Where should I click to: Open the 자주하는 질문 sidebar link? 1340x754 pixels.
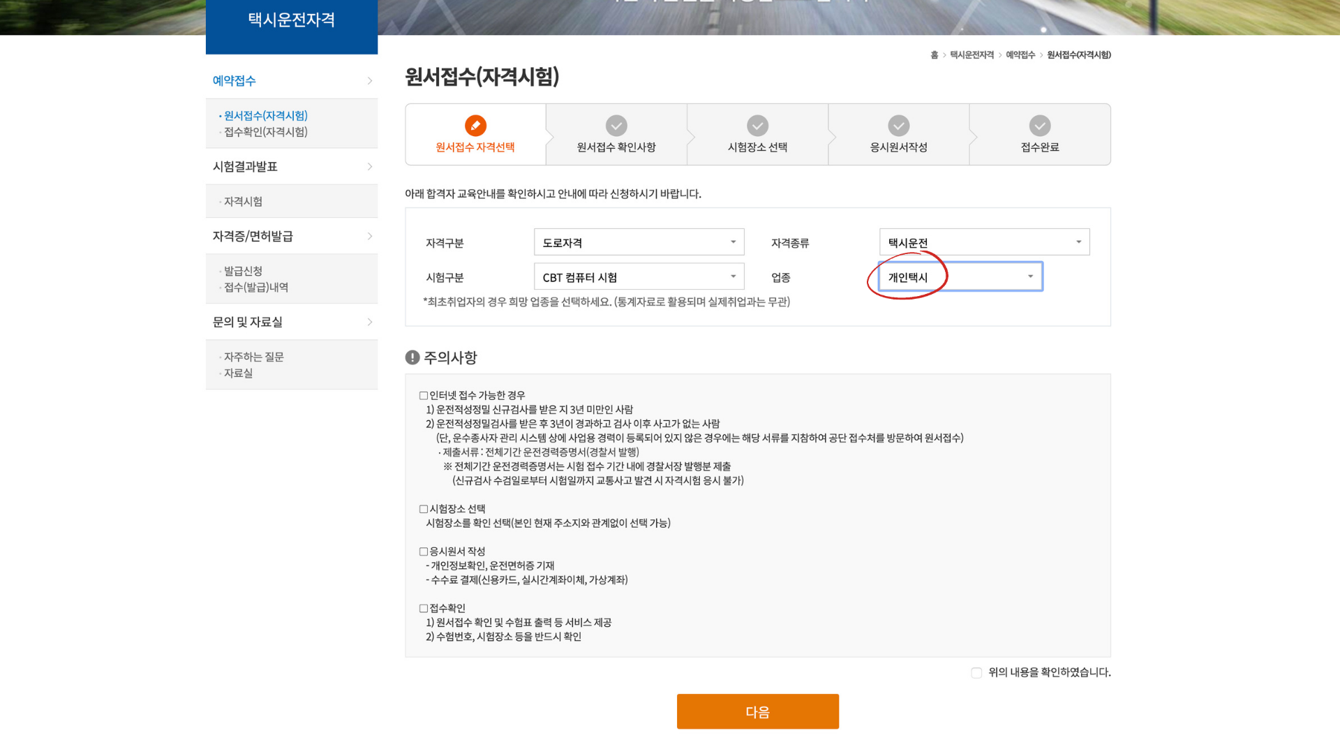coord(254,357)
